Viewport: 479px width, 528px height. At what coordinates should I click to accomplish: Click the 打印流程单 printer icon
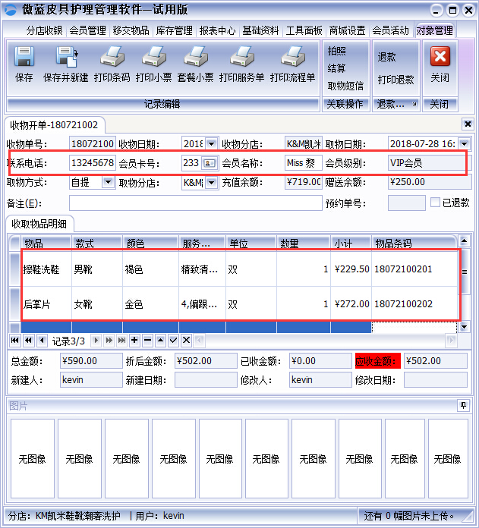pos(292,58)
